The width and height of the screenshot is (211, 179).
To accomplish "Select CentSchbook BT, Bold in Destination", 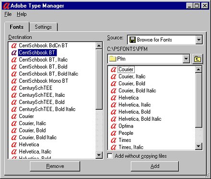I will pos(43,67).
